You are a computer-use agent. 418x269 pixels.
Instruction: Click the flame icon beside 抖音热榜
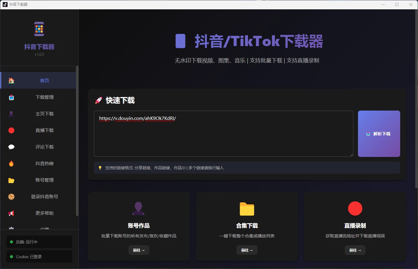pos(11,164)
